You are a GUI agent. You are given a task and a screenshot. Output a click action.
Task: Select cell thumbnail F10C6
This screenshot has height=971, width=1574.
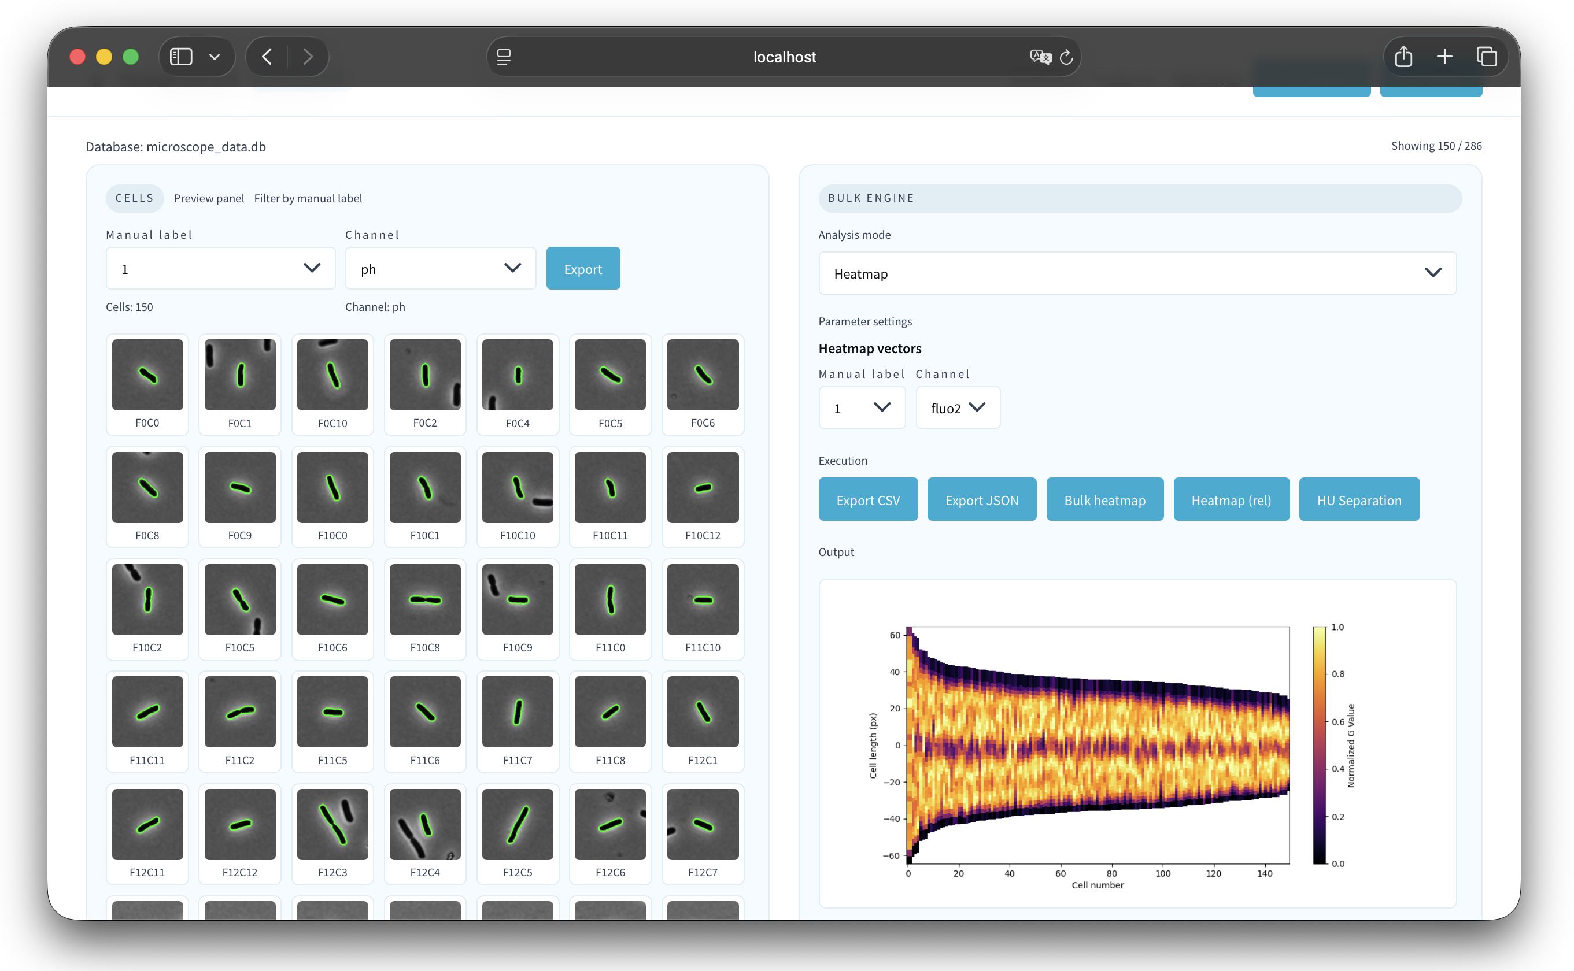tap(332, 609)
